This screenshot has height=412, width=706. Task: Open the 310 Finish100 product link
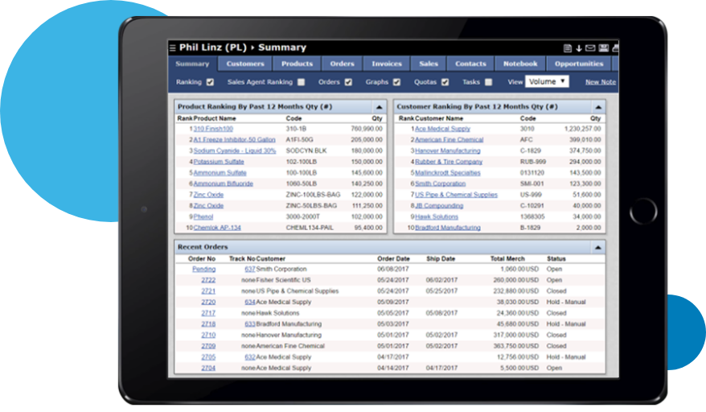(x=213, y=129)
